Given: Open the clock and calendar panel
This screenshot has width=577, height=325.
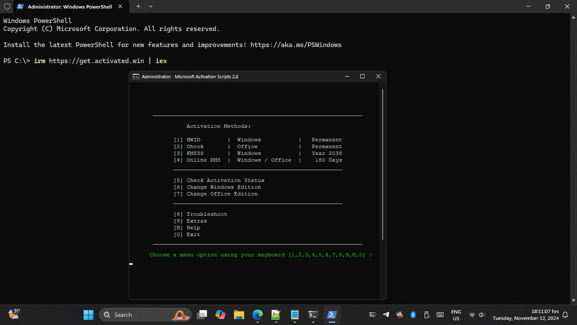Looking at the screenshot, I should (526, 315).
